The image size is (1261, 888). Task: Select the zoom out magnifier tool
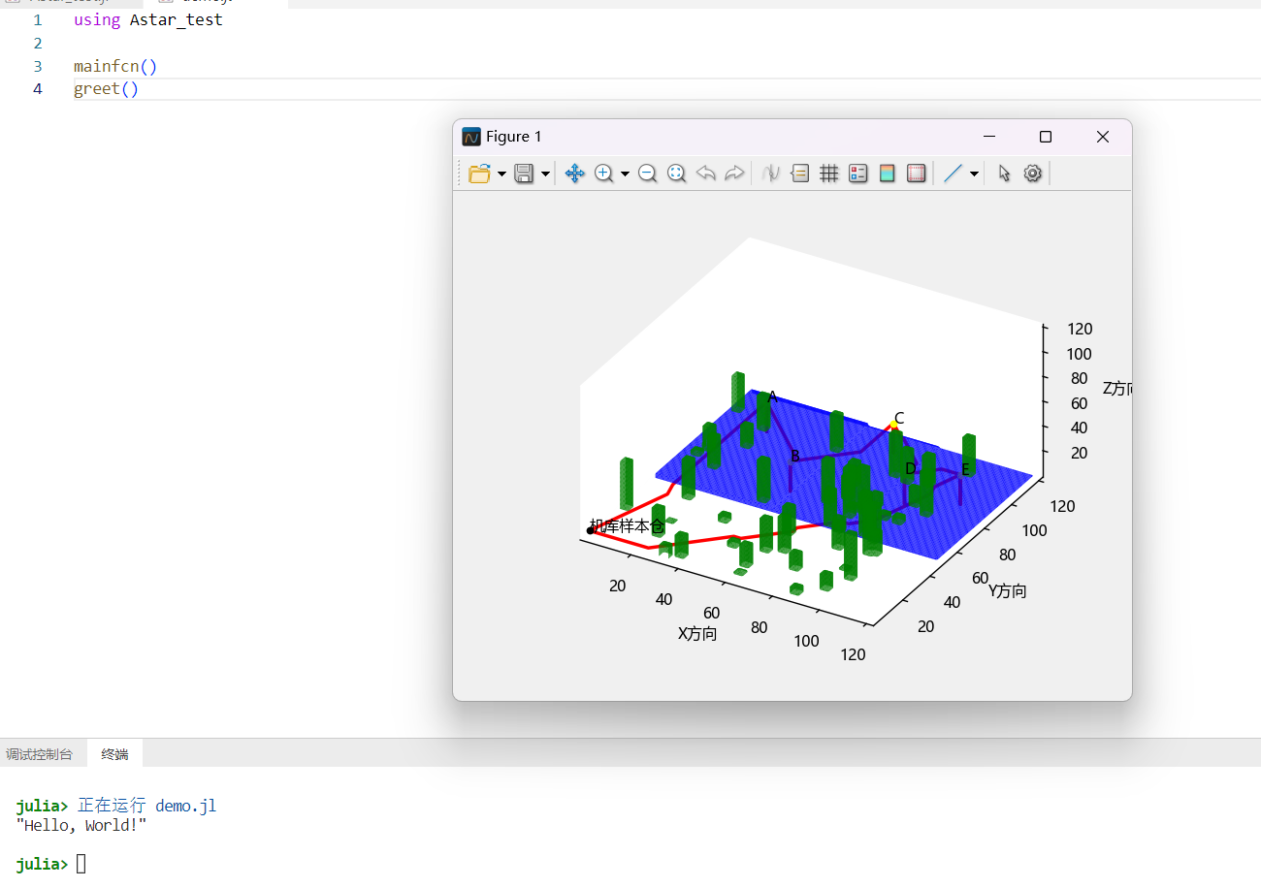pyautogui.click(x=647, y=174)
